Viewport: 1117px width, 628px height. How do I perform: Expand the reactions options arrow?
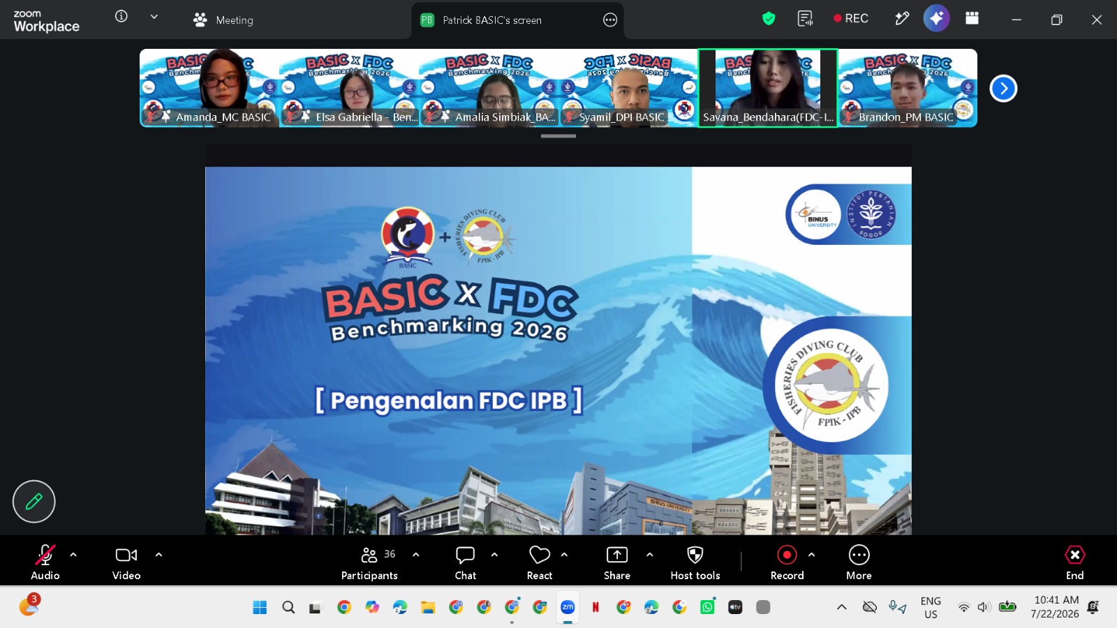564,555
